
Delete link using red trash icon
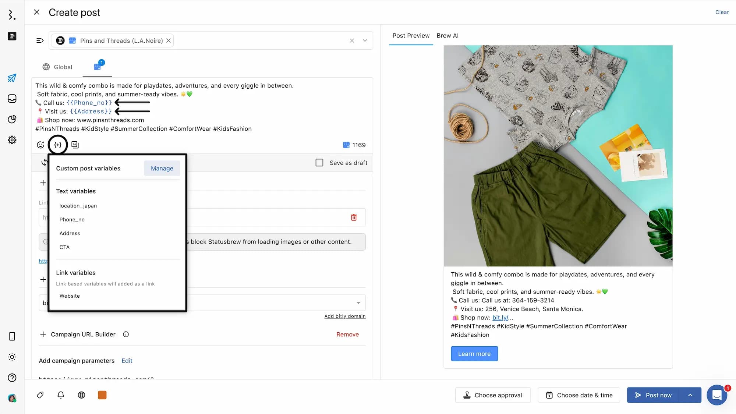click(x=354, y=217)
